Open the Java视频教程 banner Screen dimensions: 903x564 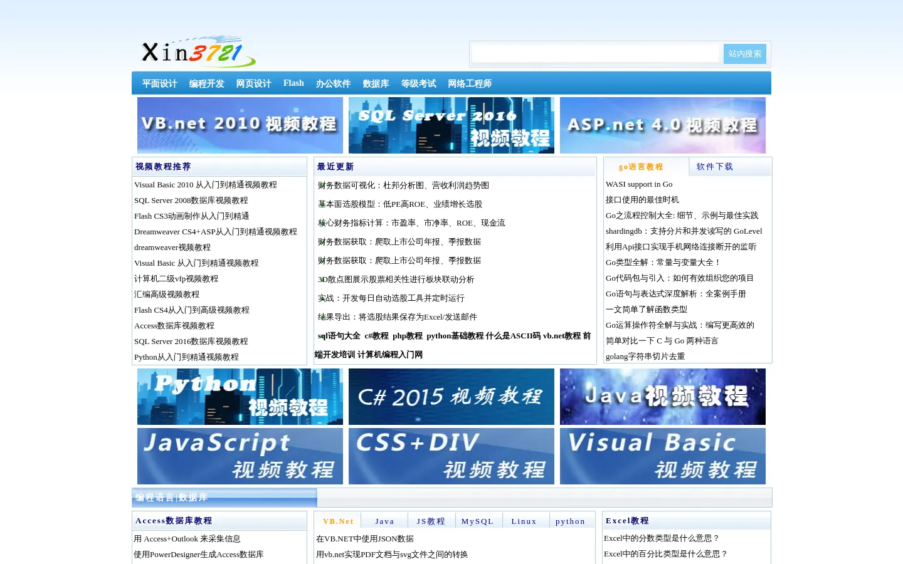[x=663, y=397]
